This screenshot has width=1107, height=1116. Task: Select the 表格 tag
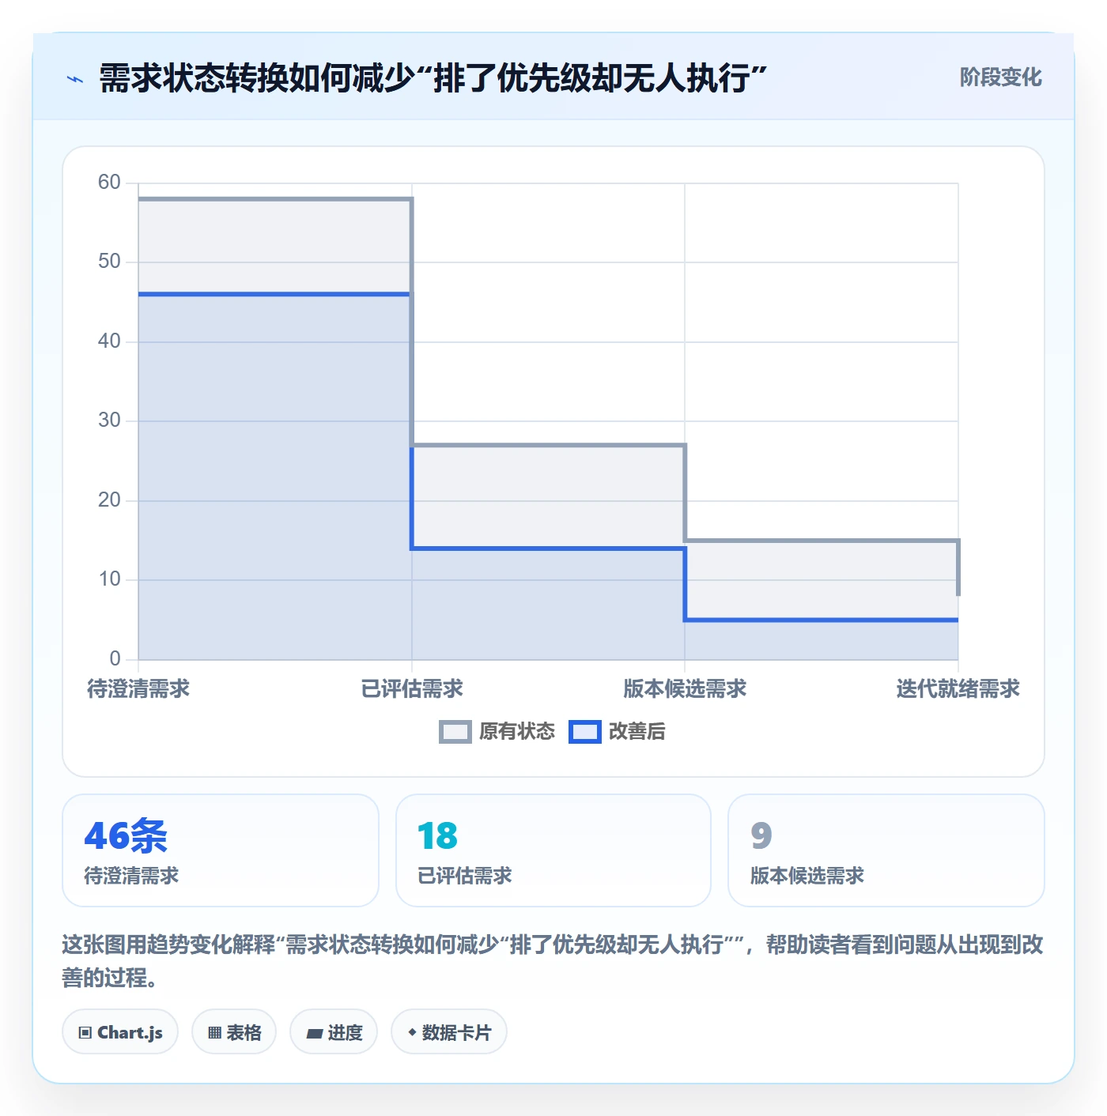(234, 1032)
